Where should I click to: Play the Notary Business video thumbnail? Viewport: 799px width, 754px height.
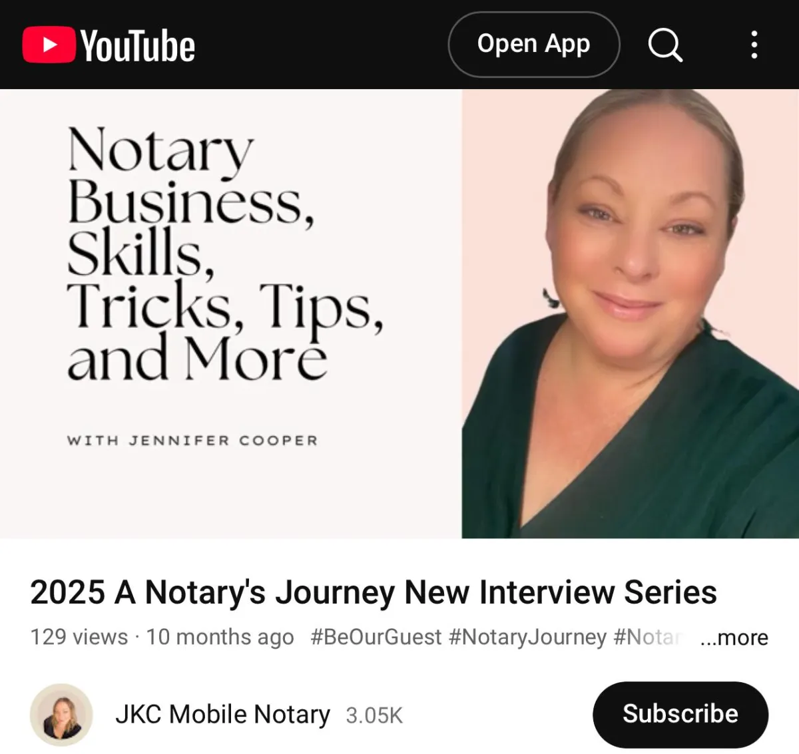[x=400, y=313]
